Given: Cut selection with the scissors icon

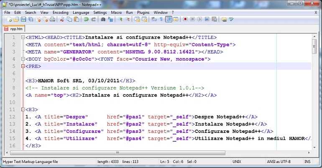Looking at the screenshot, I should (x=62, y=19).
